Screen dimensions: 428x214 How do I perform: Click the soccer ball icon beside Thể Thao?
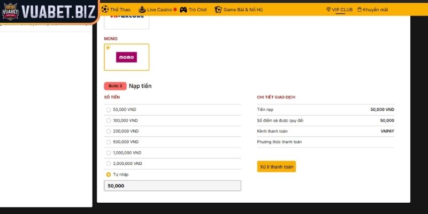point(105,10)
